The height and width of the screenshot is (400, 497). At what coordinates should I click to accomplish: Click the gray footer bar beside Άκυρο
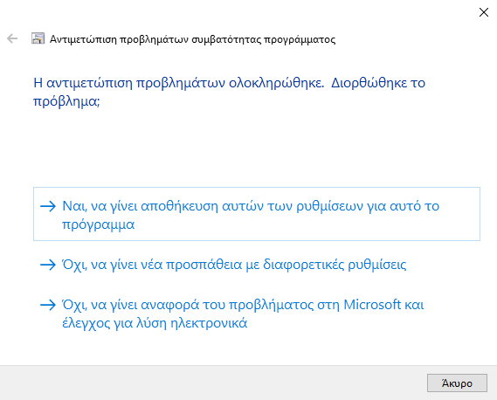coord(212,383)
